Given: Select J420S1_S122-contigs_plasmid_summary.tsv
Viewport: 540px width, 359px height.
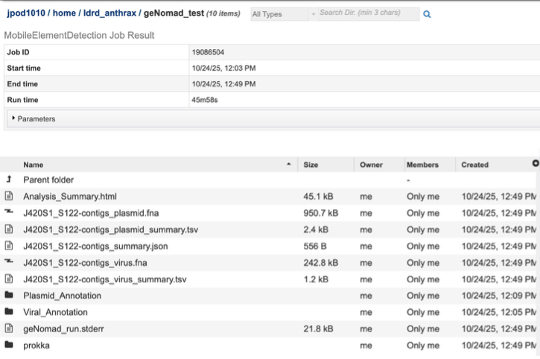Looking at the screenshot, I should (110, 229).
